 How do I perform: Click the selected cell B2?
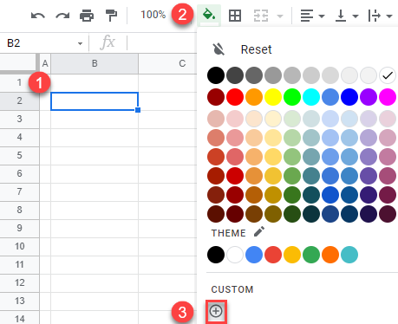point(95,101)
